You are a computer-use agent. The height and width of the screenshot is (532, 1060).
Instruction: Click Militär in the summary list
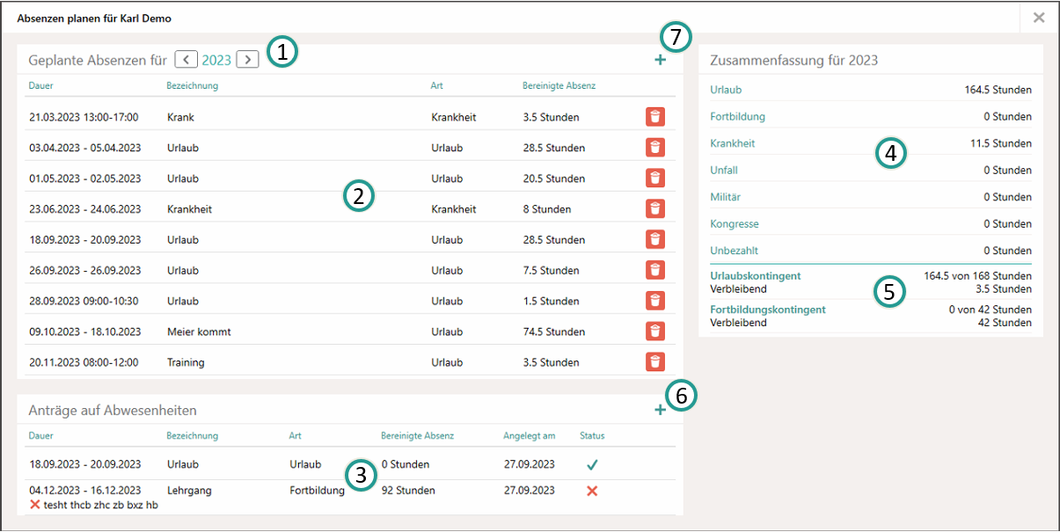click(726, 197)
